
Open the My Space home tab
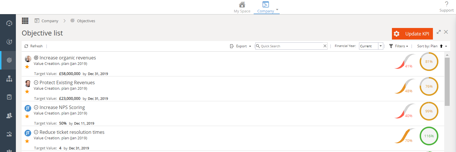click(x=242, y=7)
